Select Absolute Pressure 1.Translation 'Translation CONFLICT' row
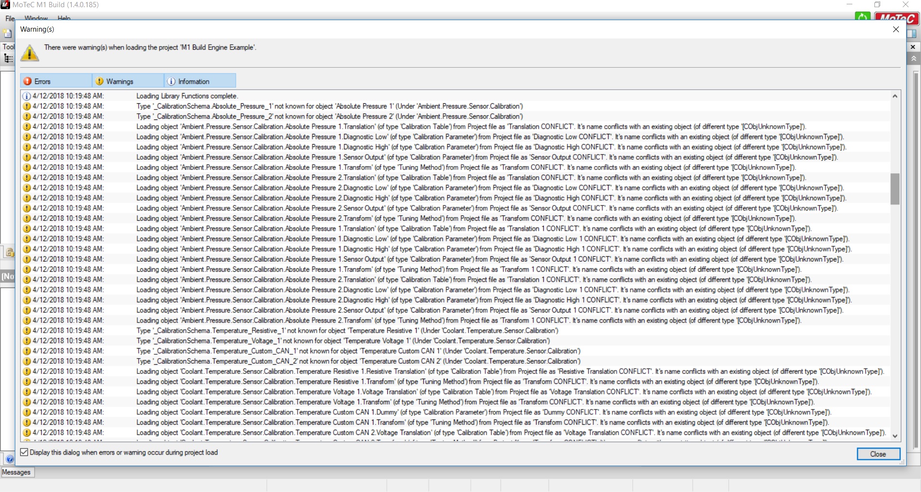921x492 pixels. [x=456, y=127]
